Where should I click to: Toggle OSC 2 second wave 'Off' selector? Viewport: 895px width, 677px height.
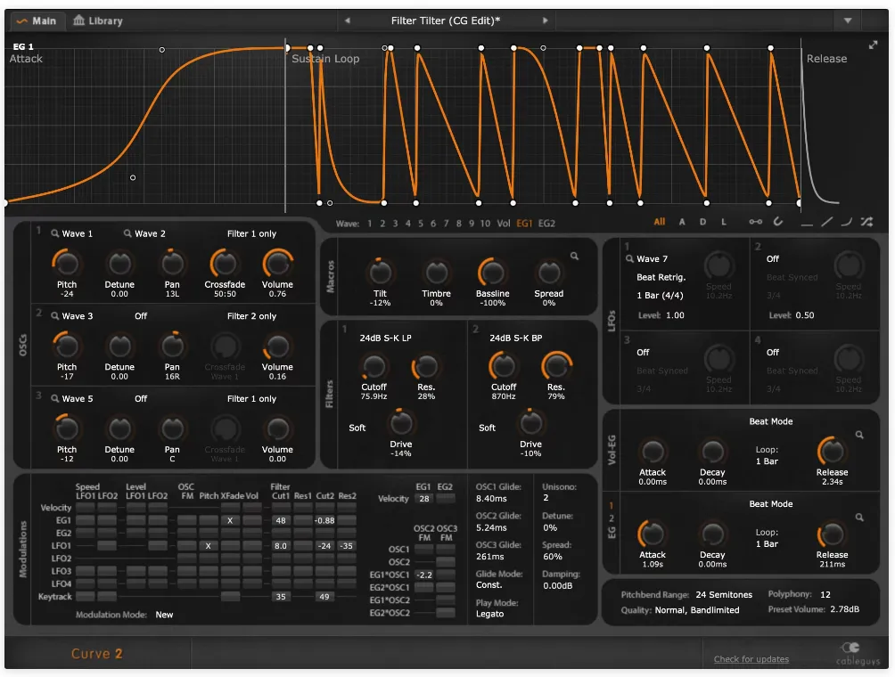pyautogui.click(x=141, y=316)
